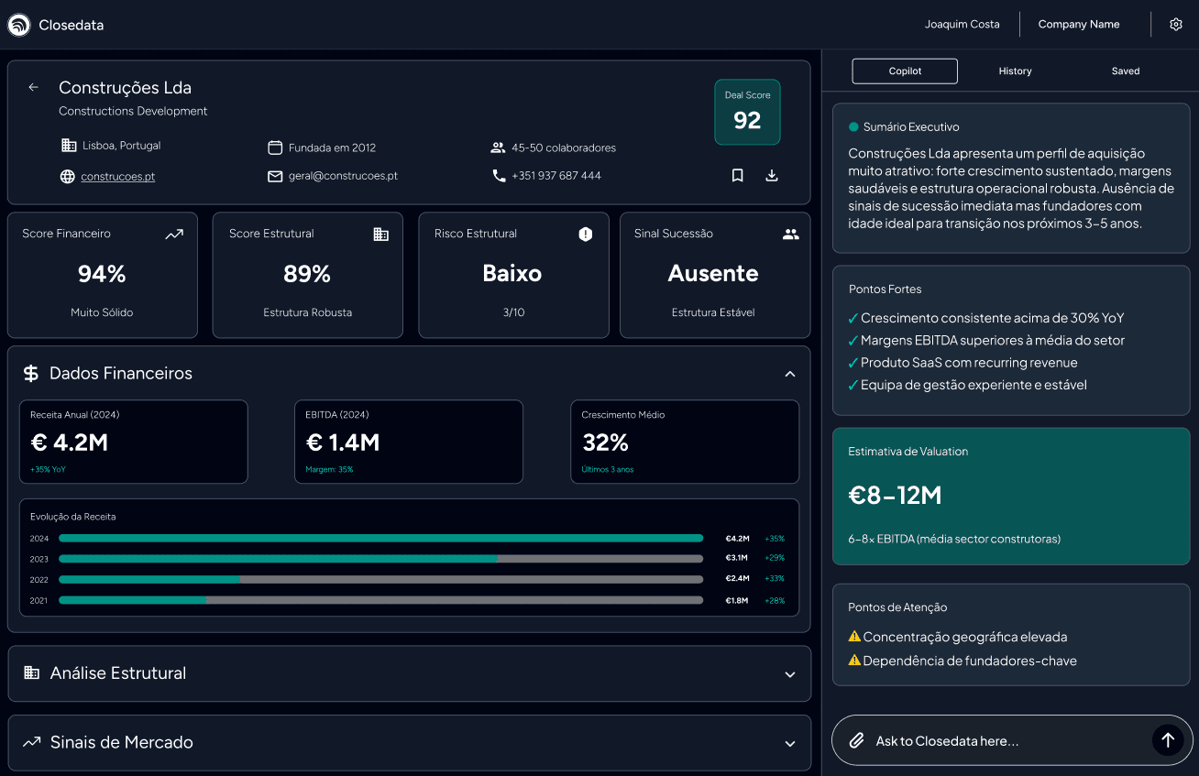Click the Score Financeiro trend icon
The image size is (1199, 776).
(174, 235)
